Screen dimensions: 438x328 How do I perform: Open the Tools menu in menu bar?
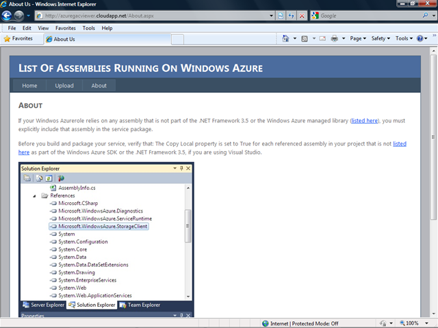(88, 28)
